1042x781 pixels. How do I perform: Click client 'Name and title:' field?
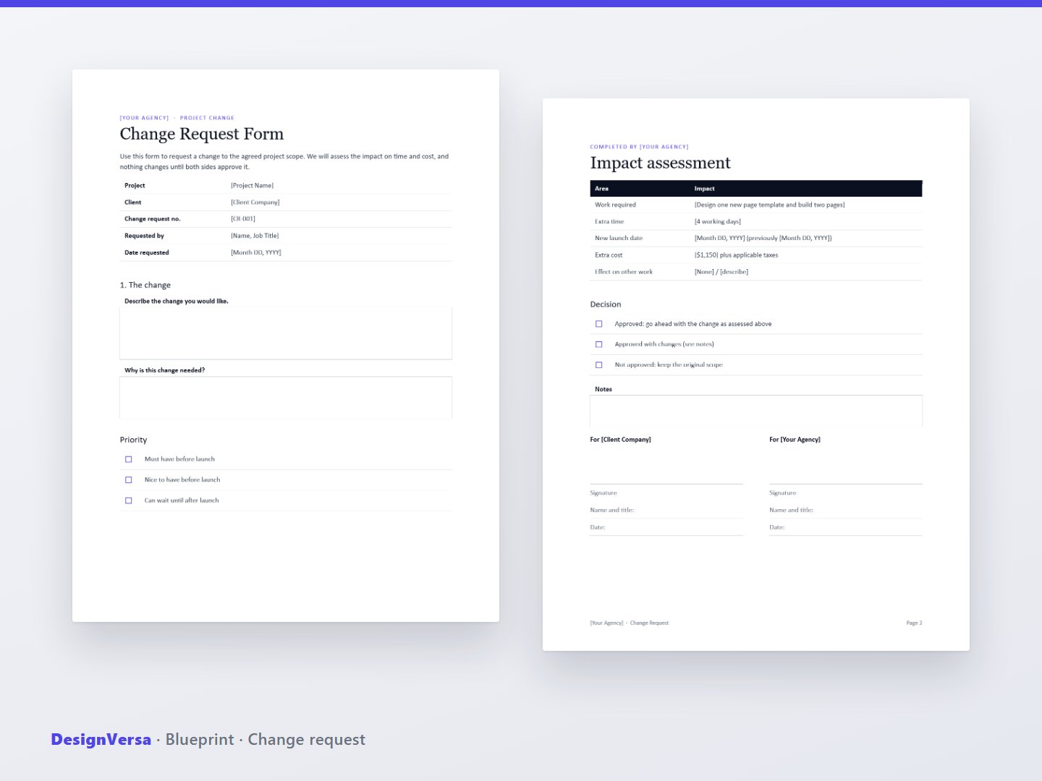tap(666, 510)
